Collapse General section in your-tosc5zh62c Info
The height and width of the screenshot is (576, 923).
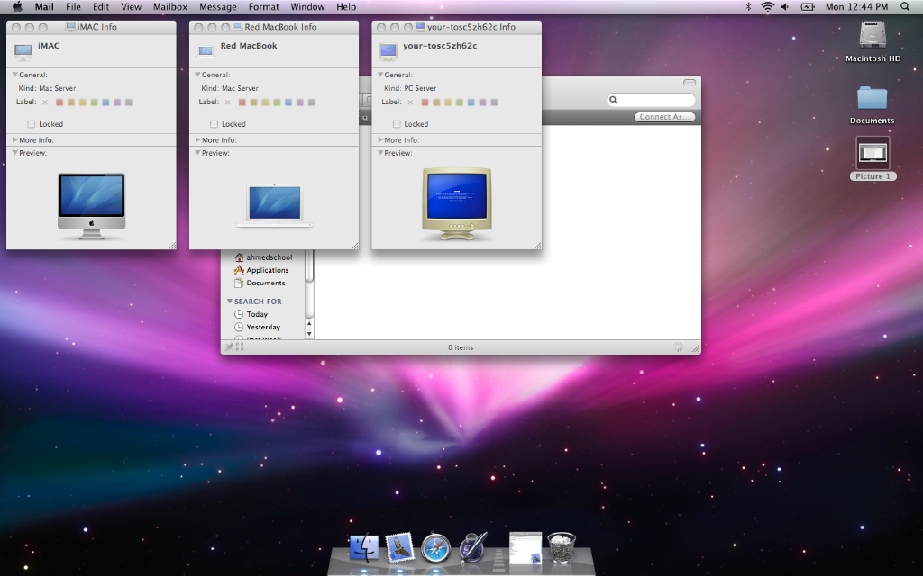[x=380, y=75]
